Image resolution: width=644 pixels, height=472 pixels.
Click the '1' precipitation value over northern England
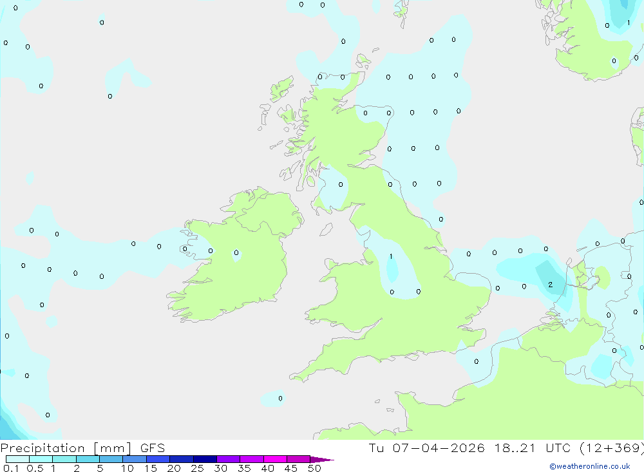point(391,256)
